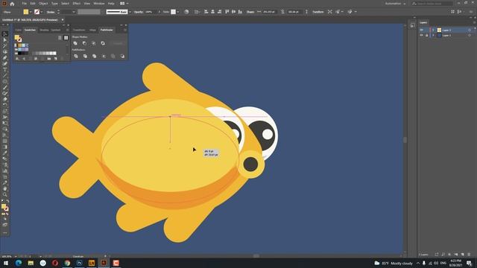
Task: Open the Effect menu
Action: (76, 3)
